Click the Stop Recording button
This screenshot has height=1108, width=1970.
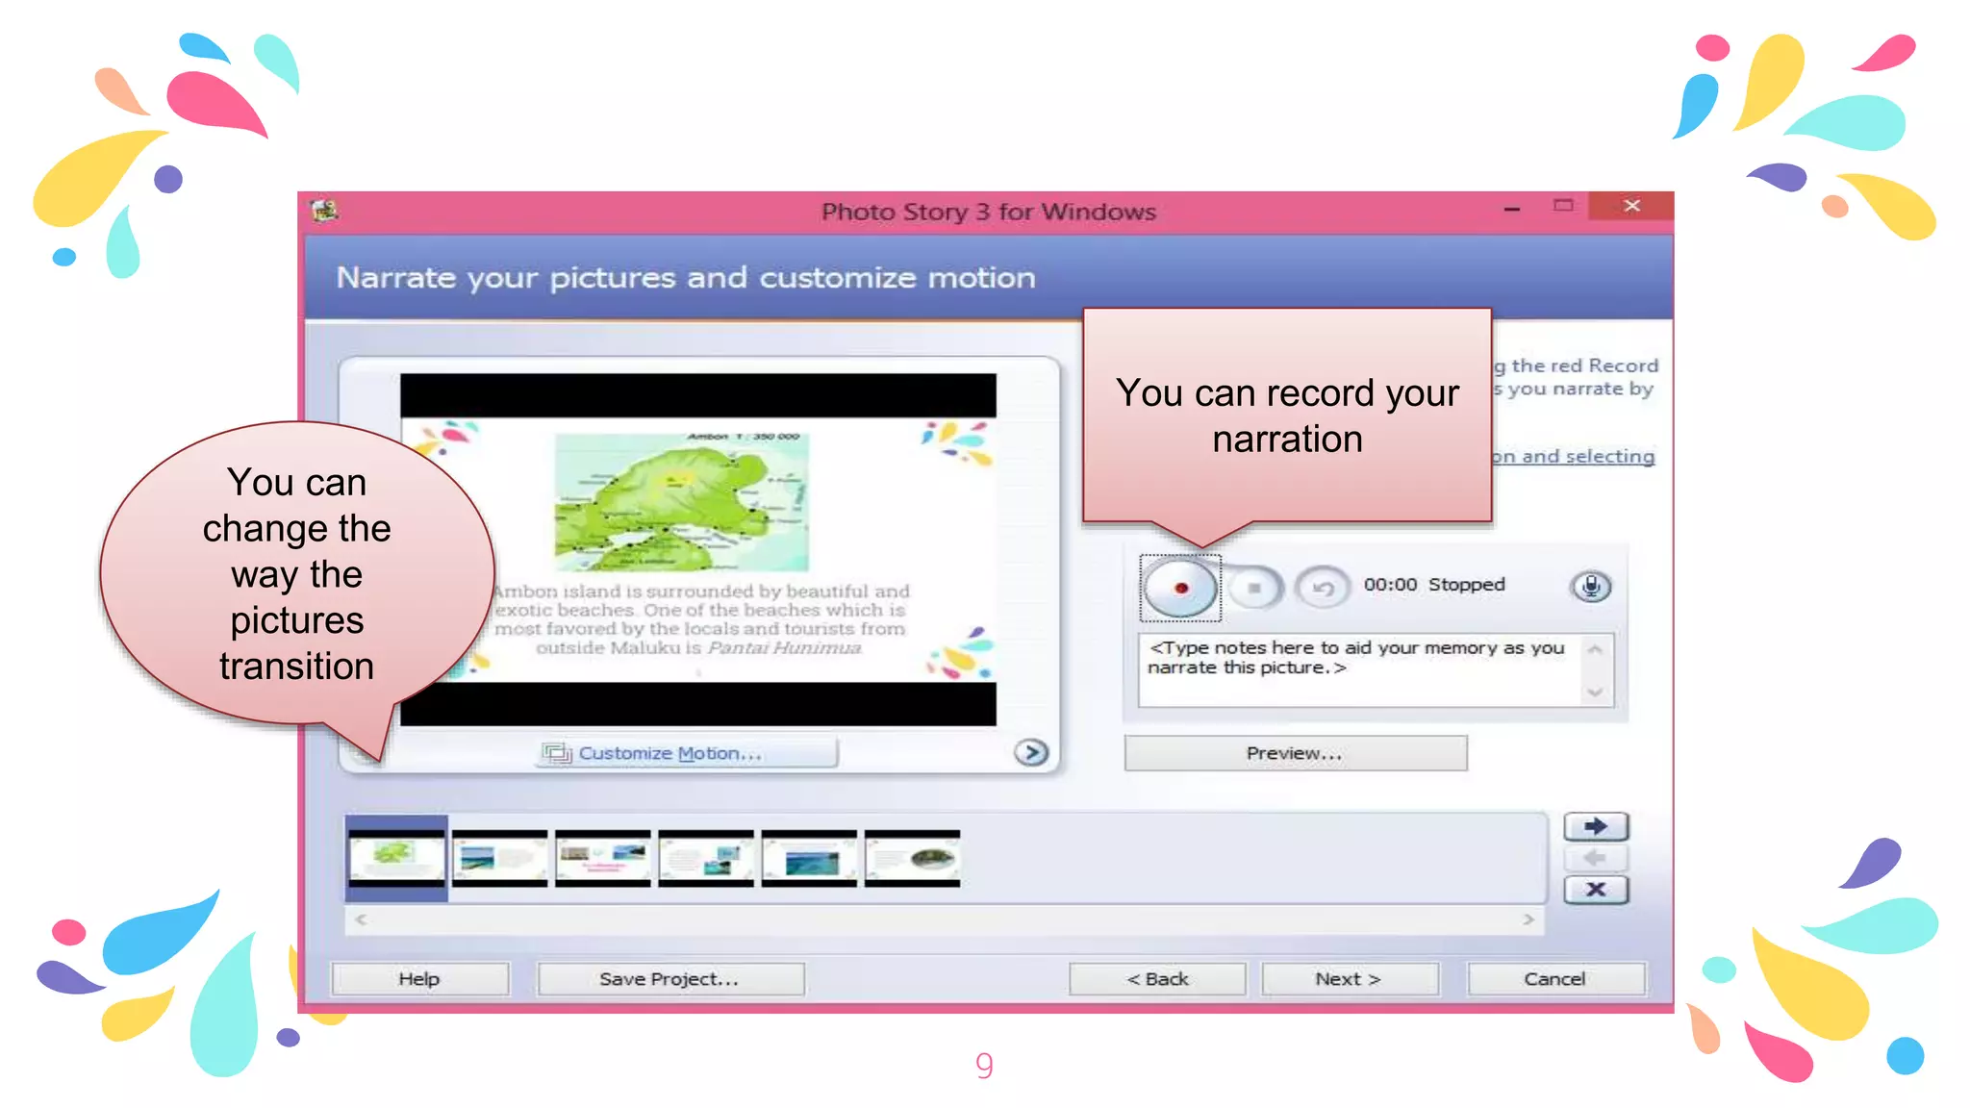(x=1254, y=587)
